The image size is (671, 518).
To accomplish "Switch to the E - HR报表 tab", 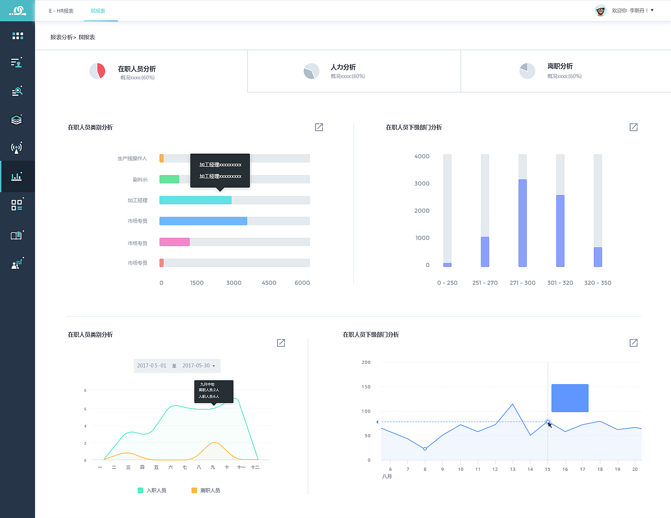I will 61,11.
